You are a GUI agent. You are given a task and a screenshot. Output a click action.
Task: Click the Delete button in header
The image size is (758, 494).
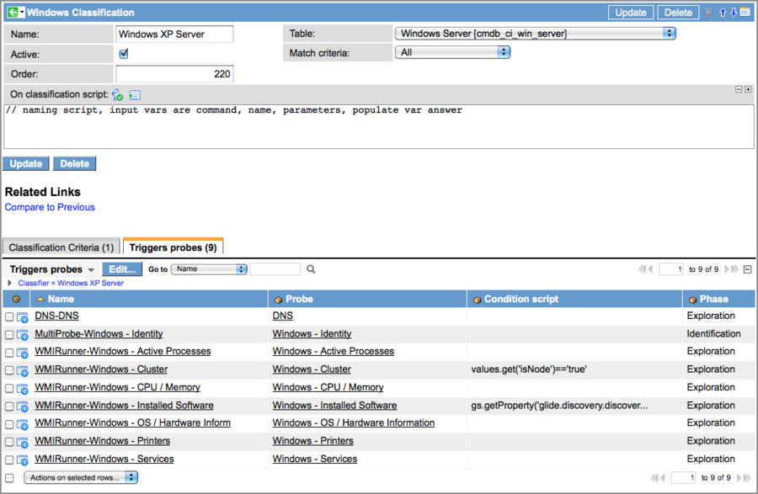[x=678, y=13]
